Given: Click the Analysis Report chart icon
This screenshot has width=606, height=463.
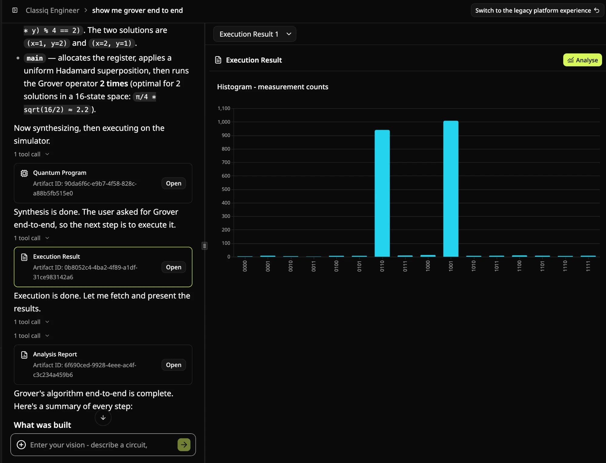Looking at the screenshot, I should point(24,355).
